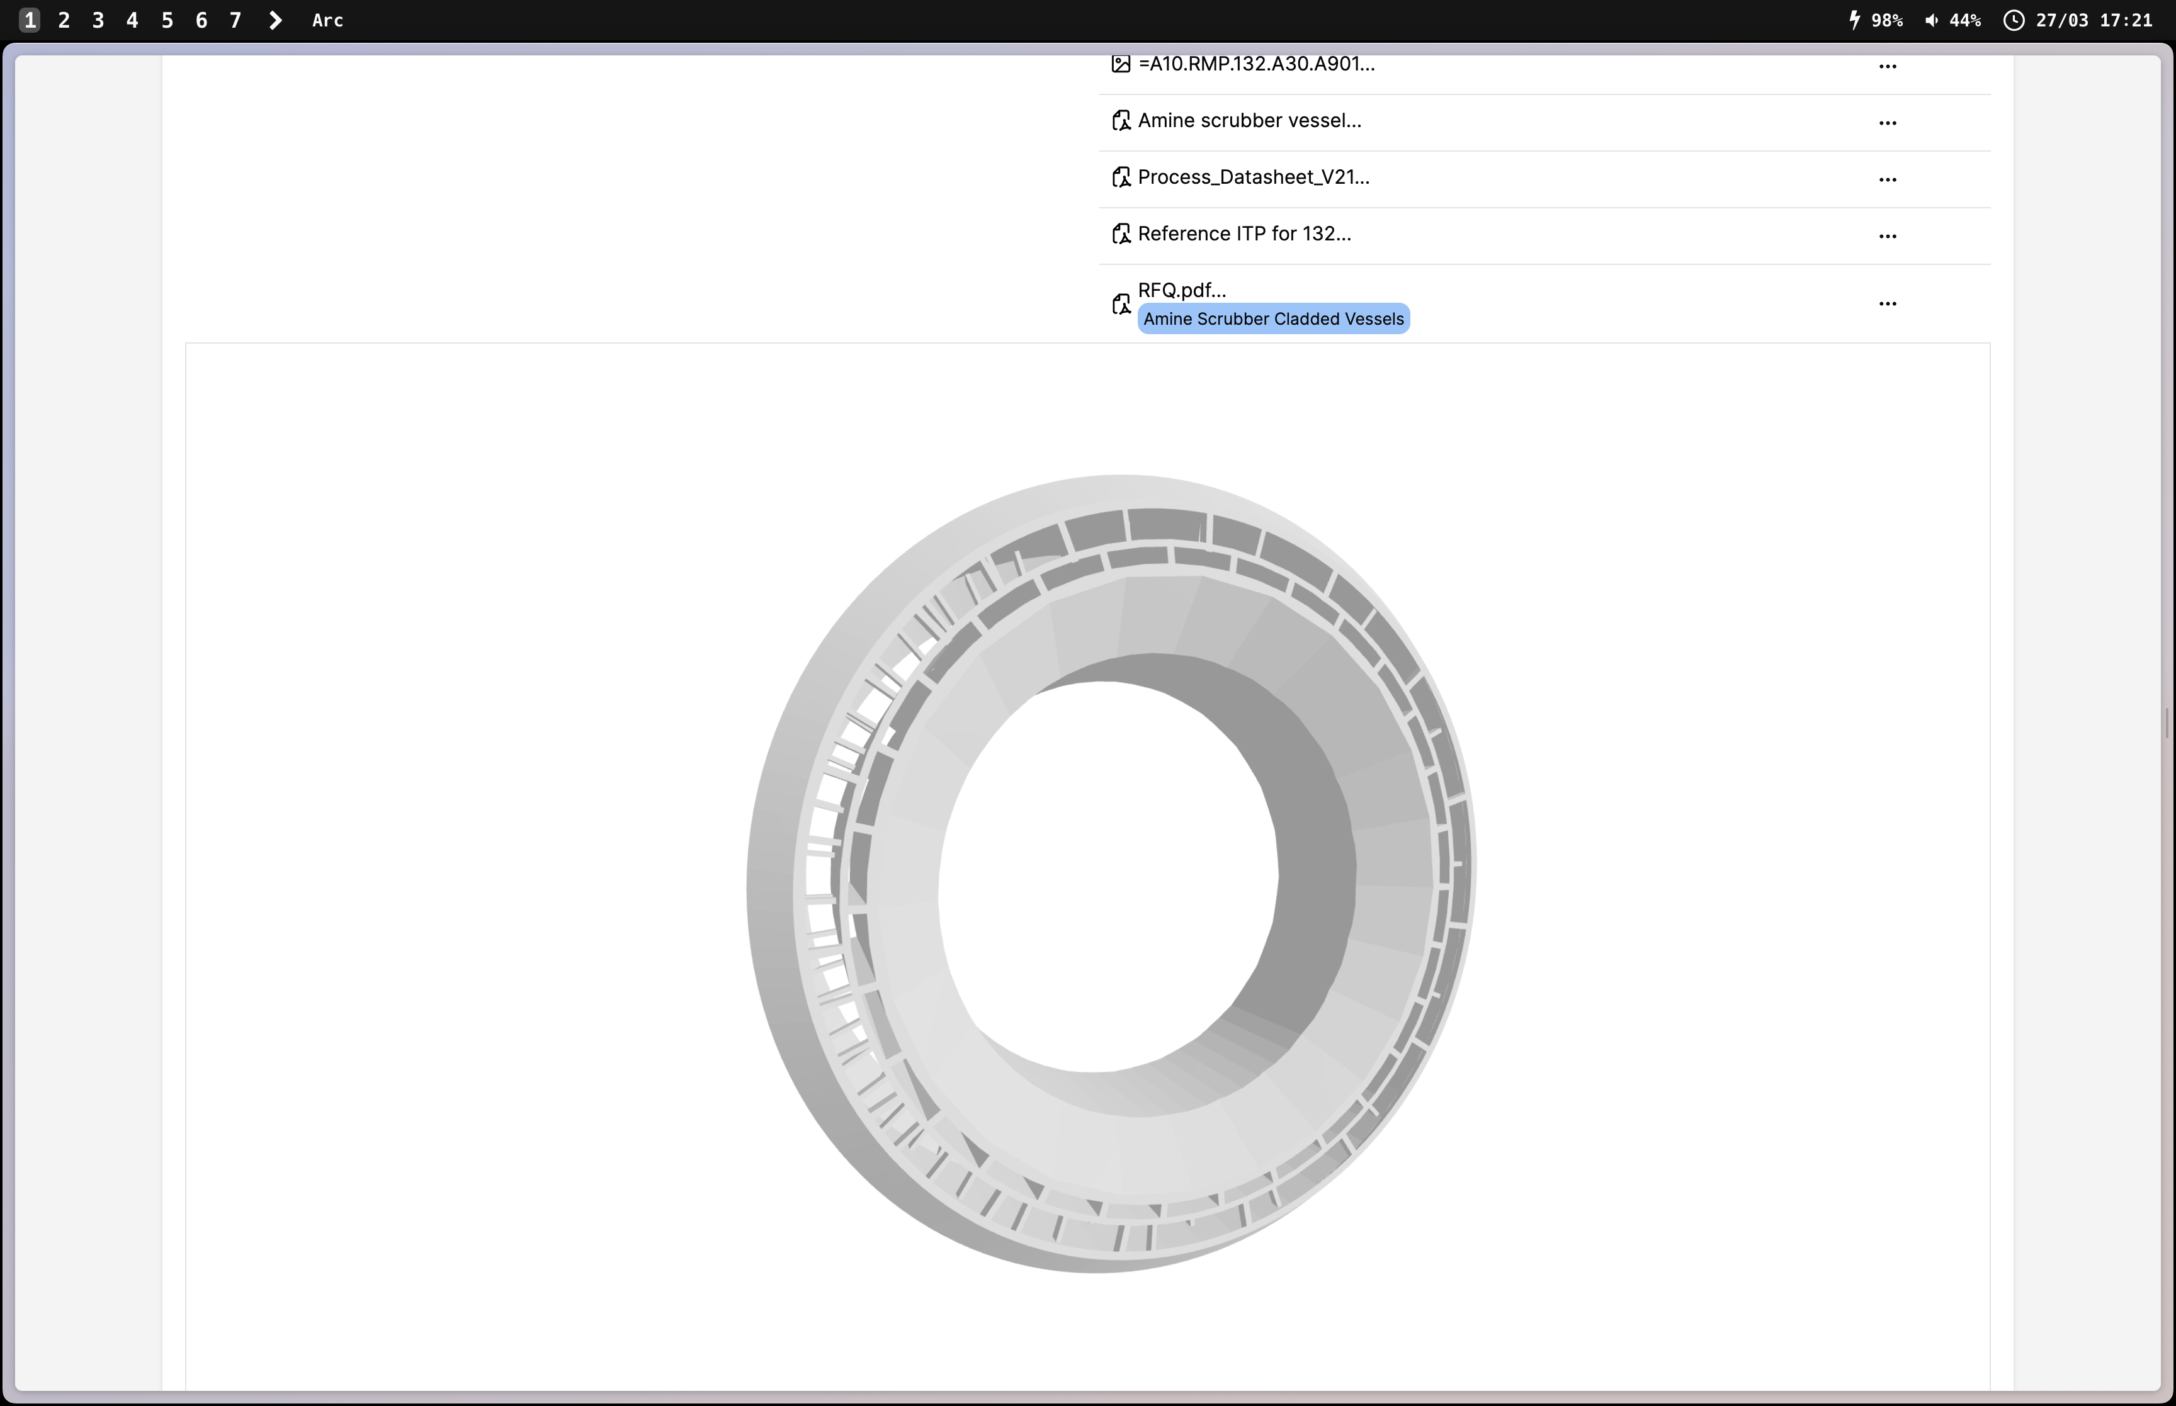
Task: Open three-dot menu for RFQ.pdf
Action: [1888, 303]
